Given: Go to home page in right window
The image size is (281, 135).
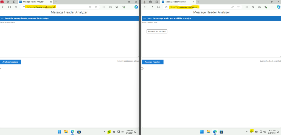Looking at the screenshot, I should click(158, 7).
